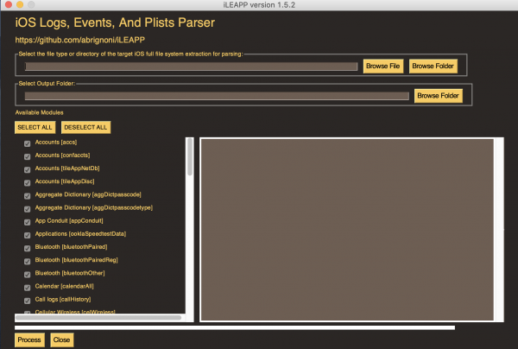The image size is (518, 349).
Task: Toggle Aggregate Dictionary [aggDictpasscode] checkbox
Action: [27, 196]
